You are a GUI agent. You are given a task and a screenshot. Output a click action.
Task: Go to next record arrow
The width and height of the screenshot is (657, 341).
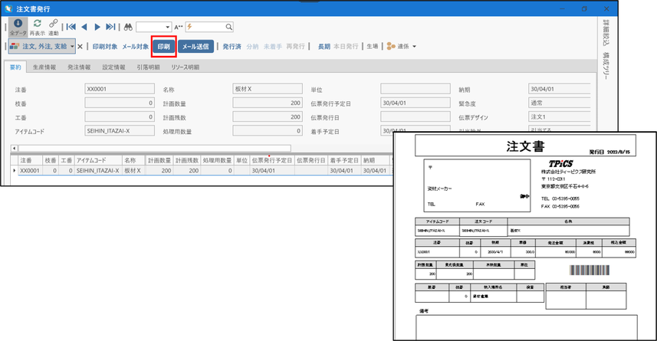pos(97,27)
